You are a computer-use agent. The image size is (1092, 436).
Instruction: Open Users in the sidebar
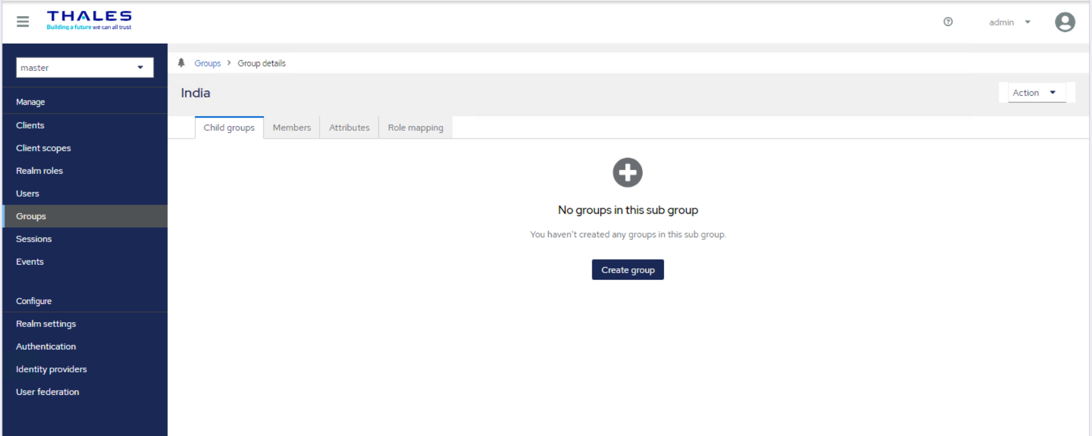28,194
